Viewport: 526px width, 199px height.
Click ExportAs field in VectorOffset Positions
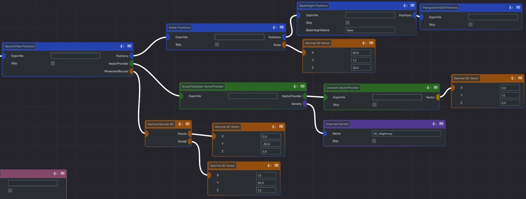pyautogui.click(x=75, y=56)
